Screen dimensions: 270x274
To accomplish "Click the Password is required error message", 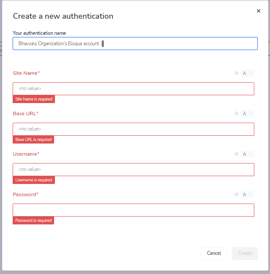I will tap(33, 221).
